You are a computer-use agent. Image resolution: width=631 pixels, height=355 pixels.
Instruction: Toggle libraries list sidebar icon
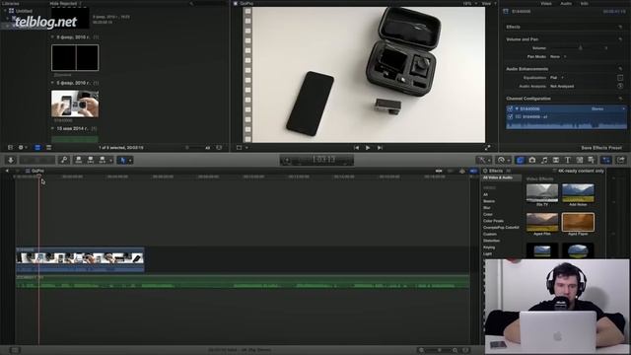coord(11,148)
